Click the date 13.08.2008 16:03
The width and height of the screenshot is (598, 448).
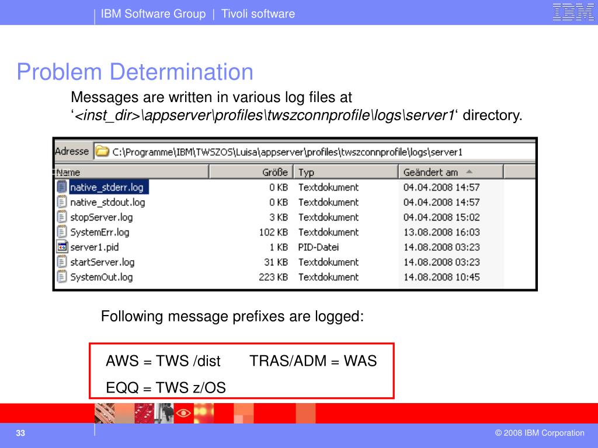click(x=441, y=232)
